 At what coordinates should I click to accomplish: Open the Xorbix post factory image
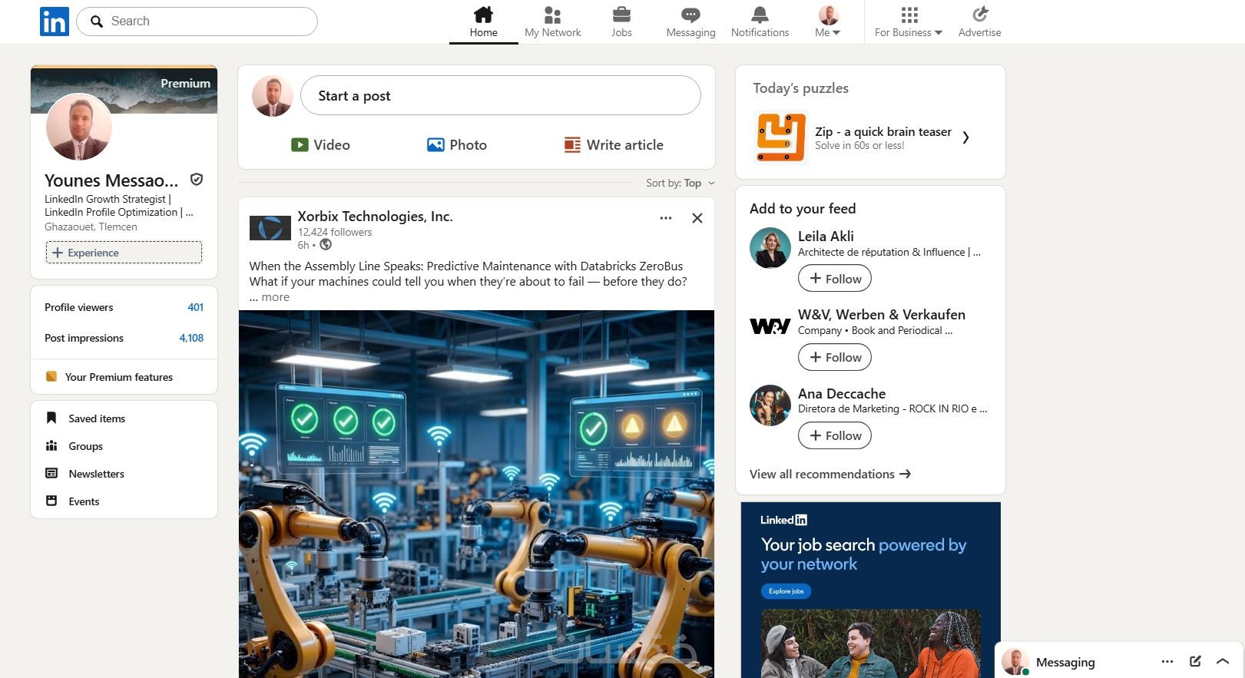476,494
